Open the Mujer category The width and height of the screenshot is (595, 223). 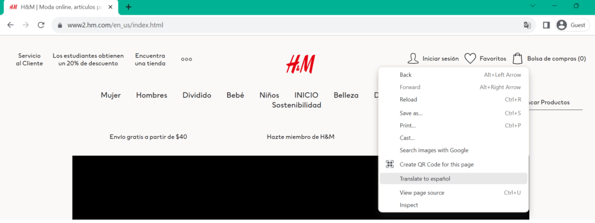111,95
